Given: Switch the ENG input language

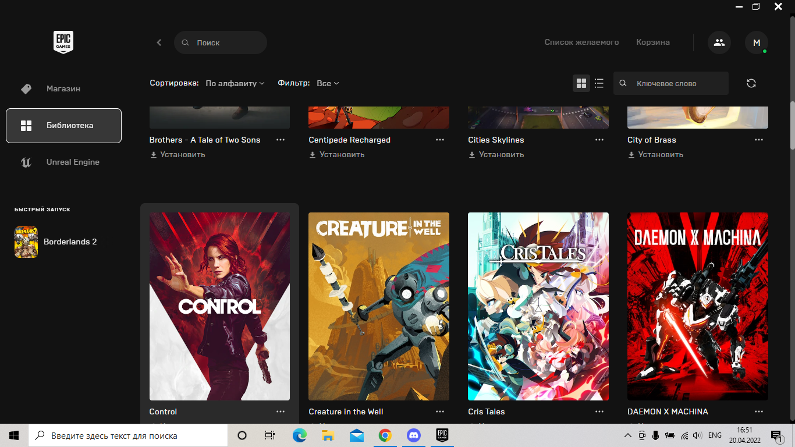Looking at the screenshot, I should 715,435.
